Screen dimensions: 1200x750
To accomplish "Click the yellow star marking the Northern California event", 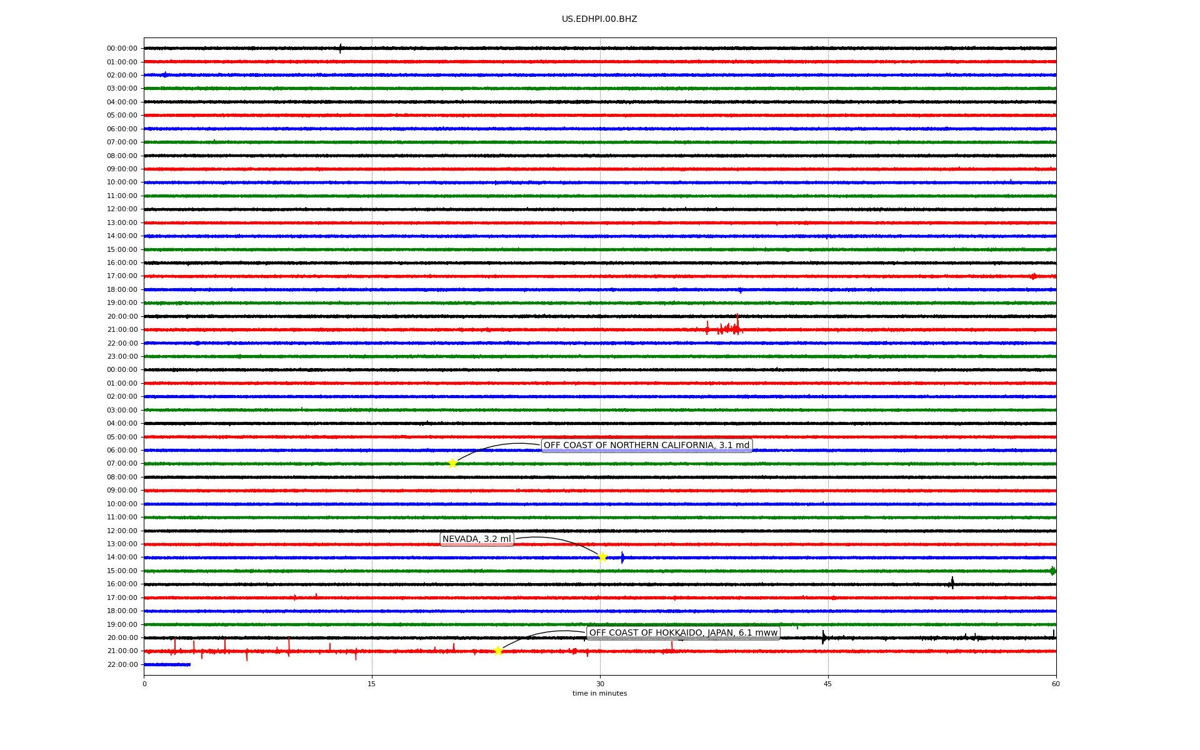I will pyautogui.click(x=452, y=463).
